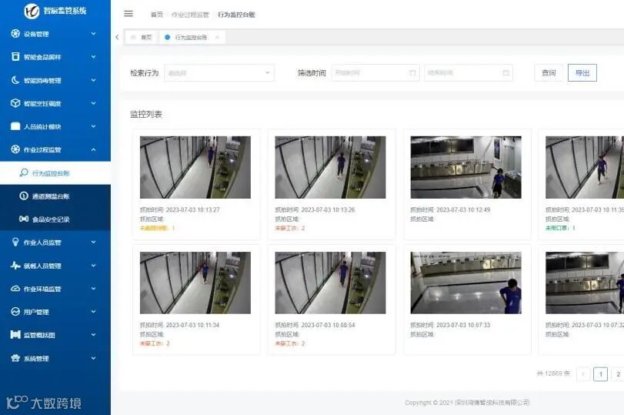This screenshot has height=415, width=624.
Task: Click the pulse icon for 就餐人员管理
Action: click(x=15, y=266)
